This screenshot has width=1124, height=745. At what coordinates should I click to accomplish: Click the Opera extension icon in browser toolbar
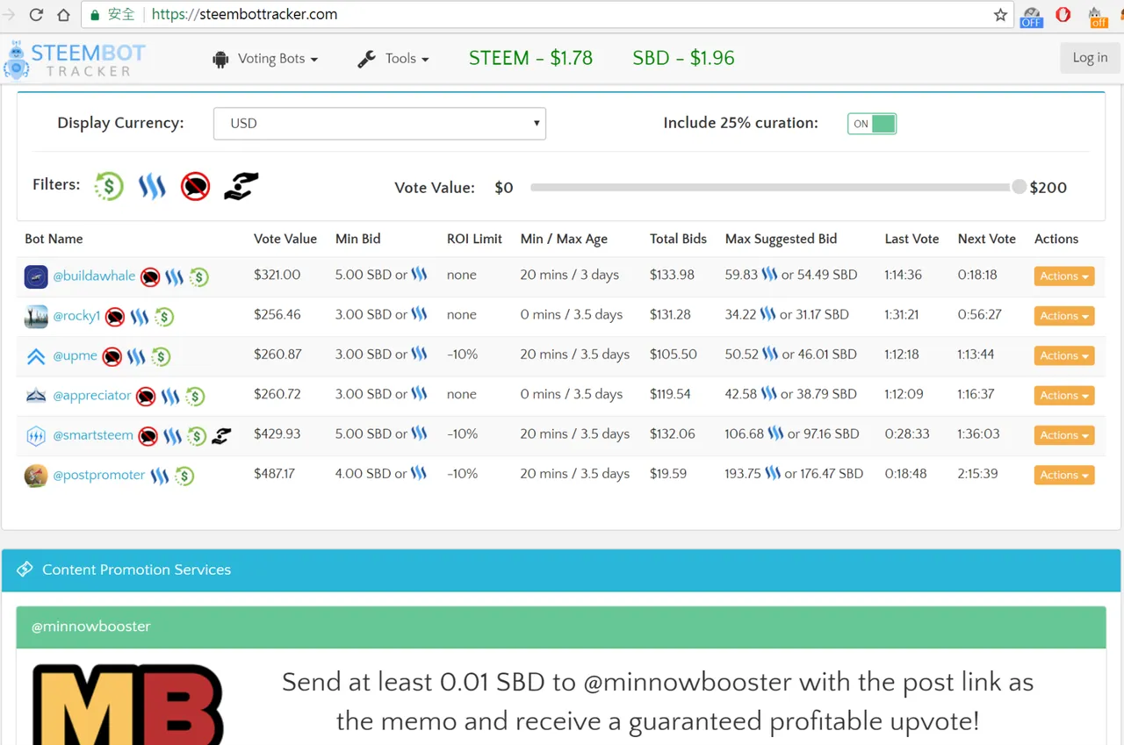pyautogui.click(x=1063, y=15)
